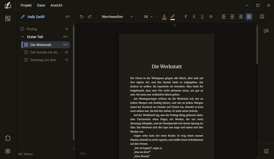274x159 pixels.
Task: Select the Die Werkstatt scene
Action: [x=46, y=45]
